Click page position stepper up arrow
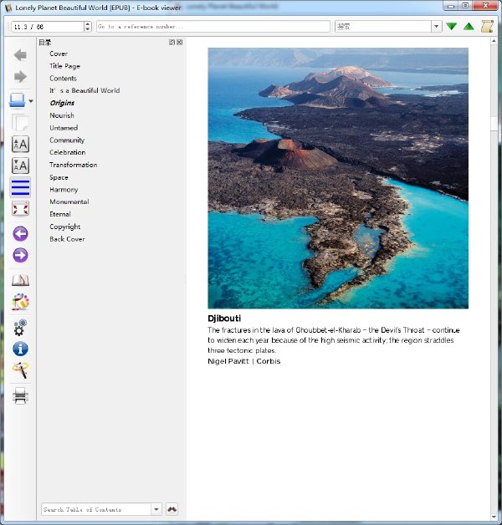This screenshot has width=502, height=525. [88, 24]
